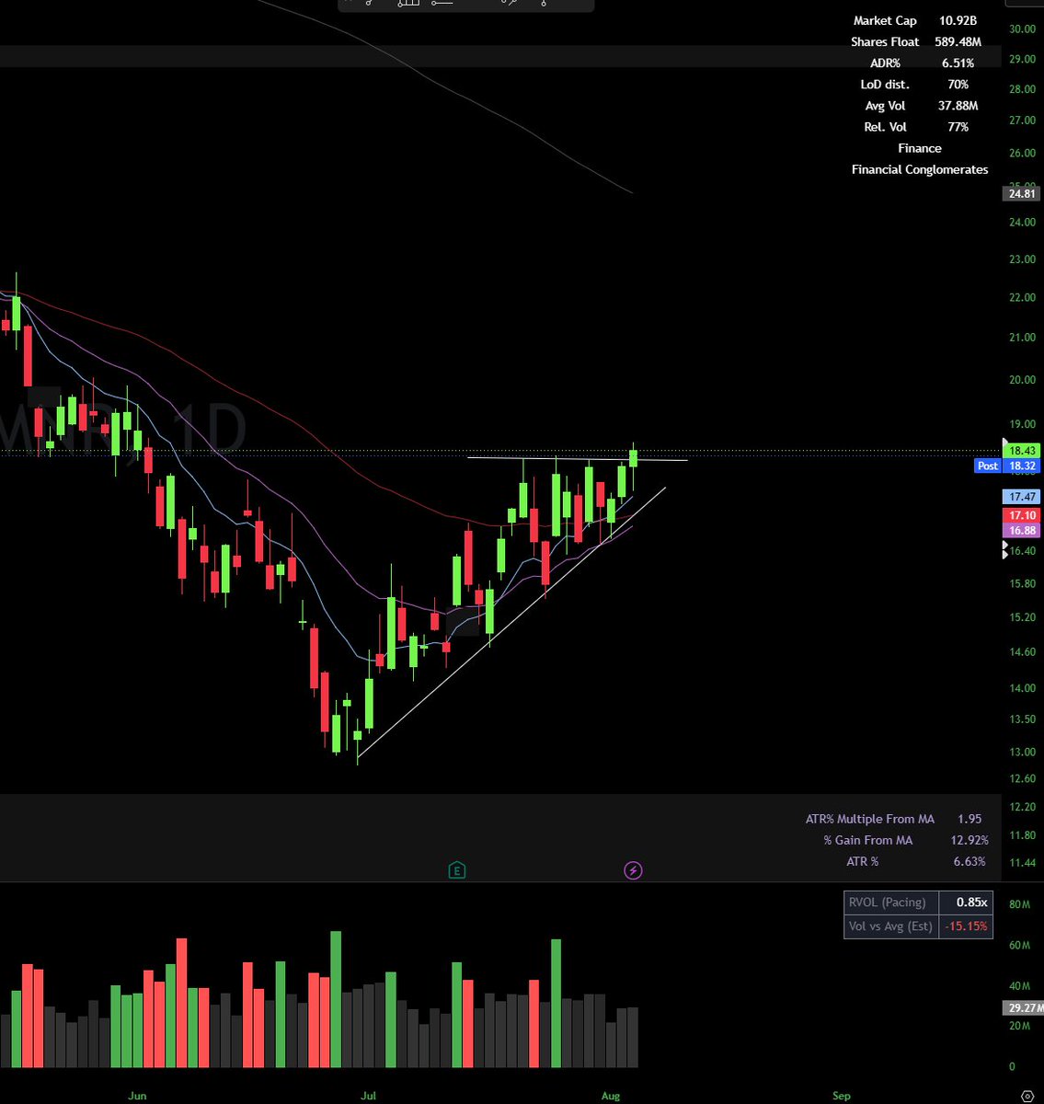Click the Financial Conglomerates industry label
Image resolution: width=1044 pixels, height=1104 pixels.
coord(920,169)
